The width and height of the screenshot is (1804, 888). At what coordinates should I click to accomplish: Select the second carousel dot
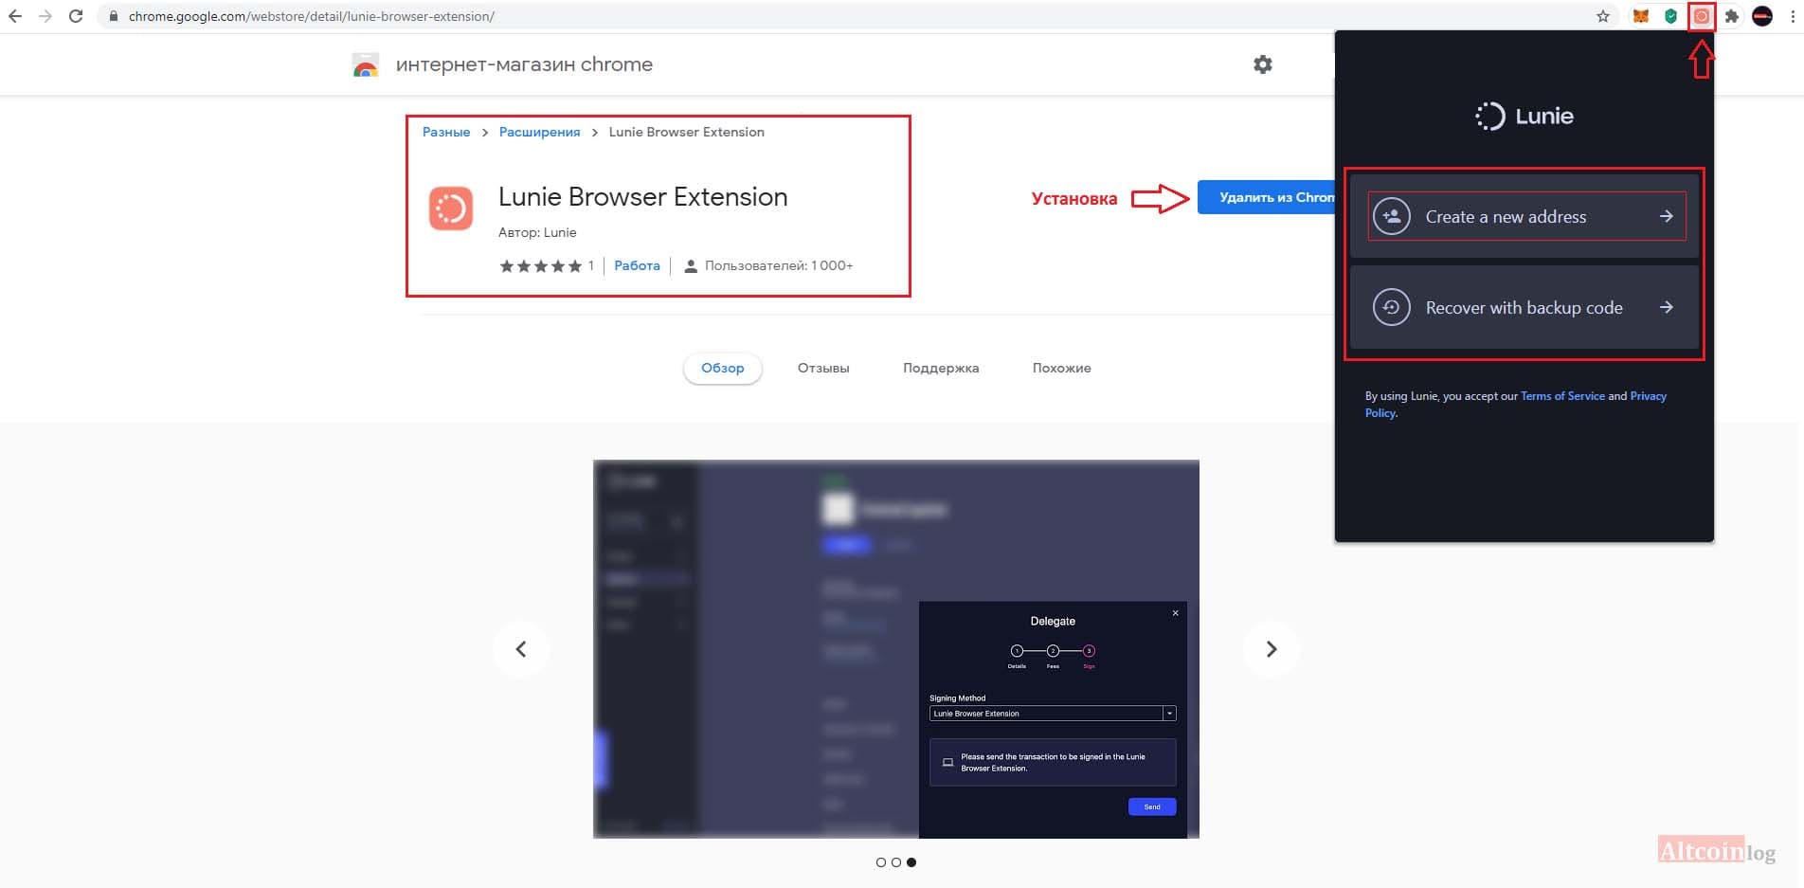coord(896,862)
